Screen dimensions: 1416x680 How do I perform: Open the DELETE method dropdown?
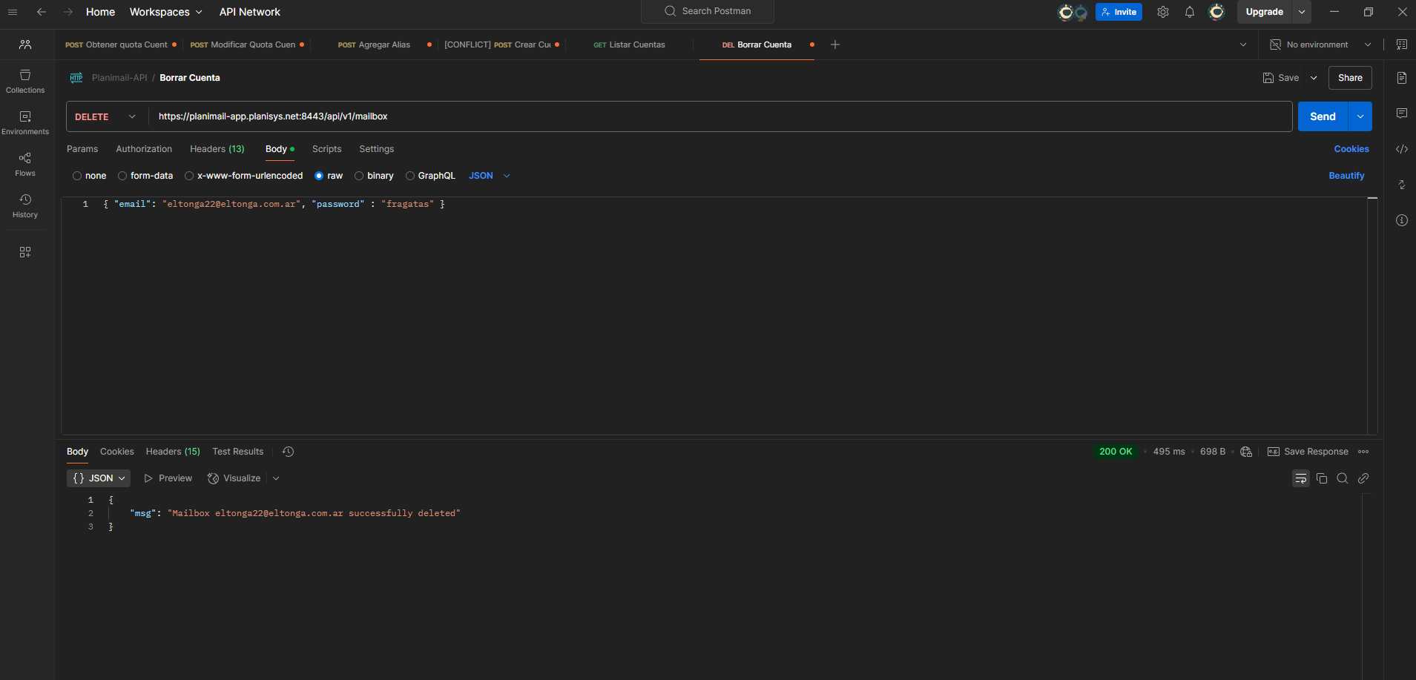click(x=106, y=116)
